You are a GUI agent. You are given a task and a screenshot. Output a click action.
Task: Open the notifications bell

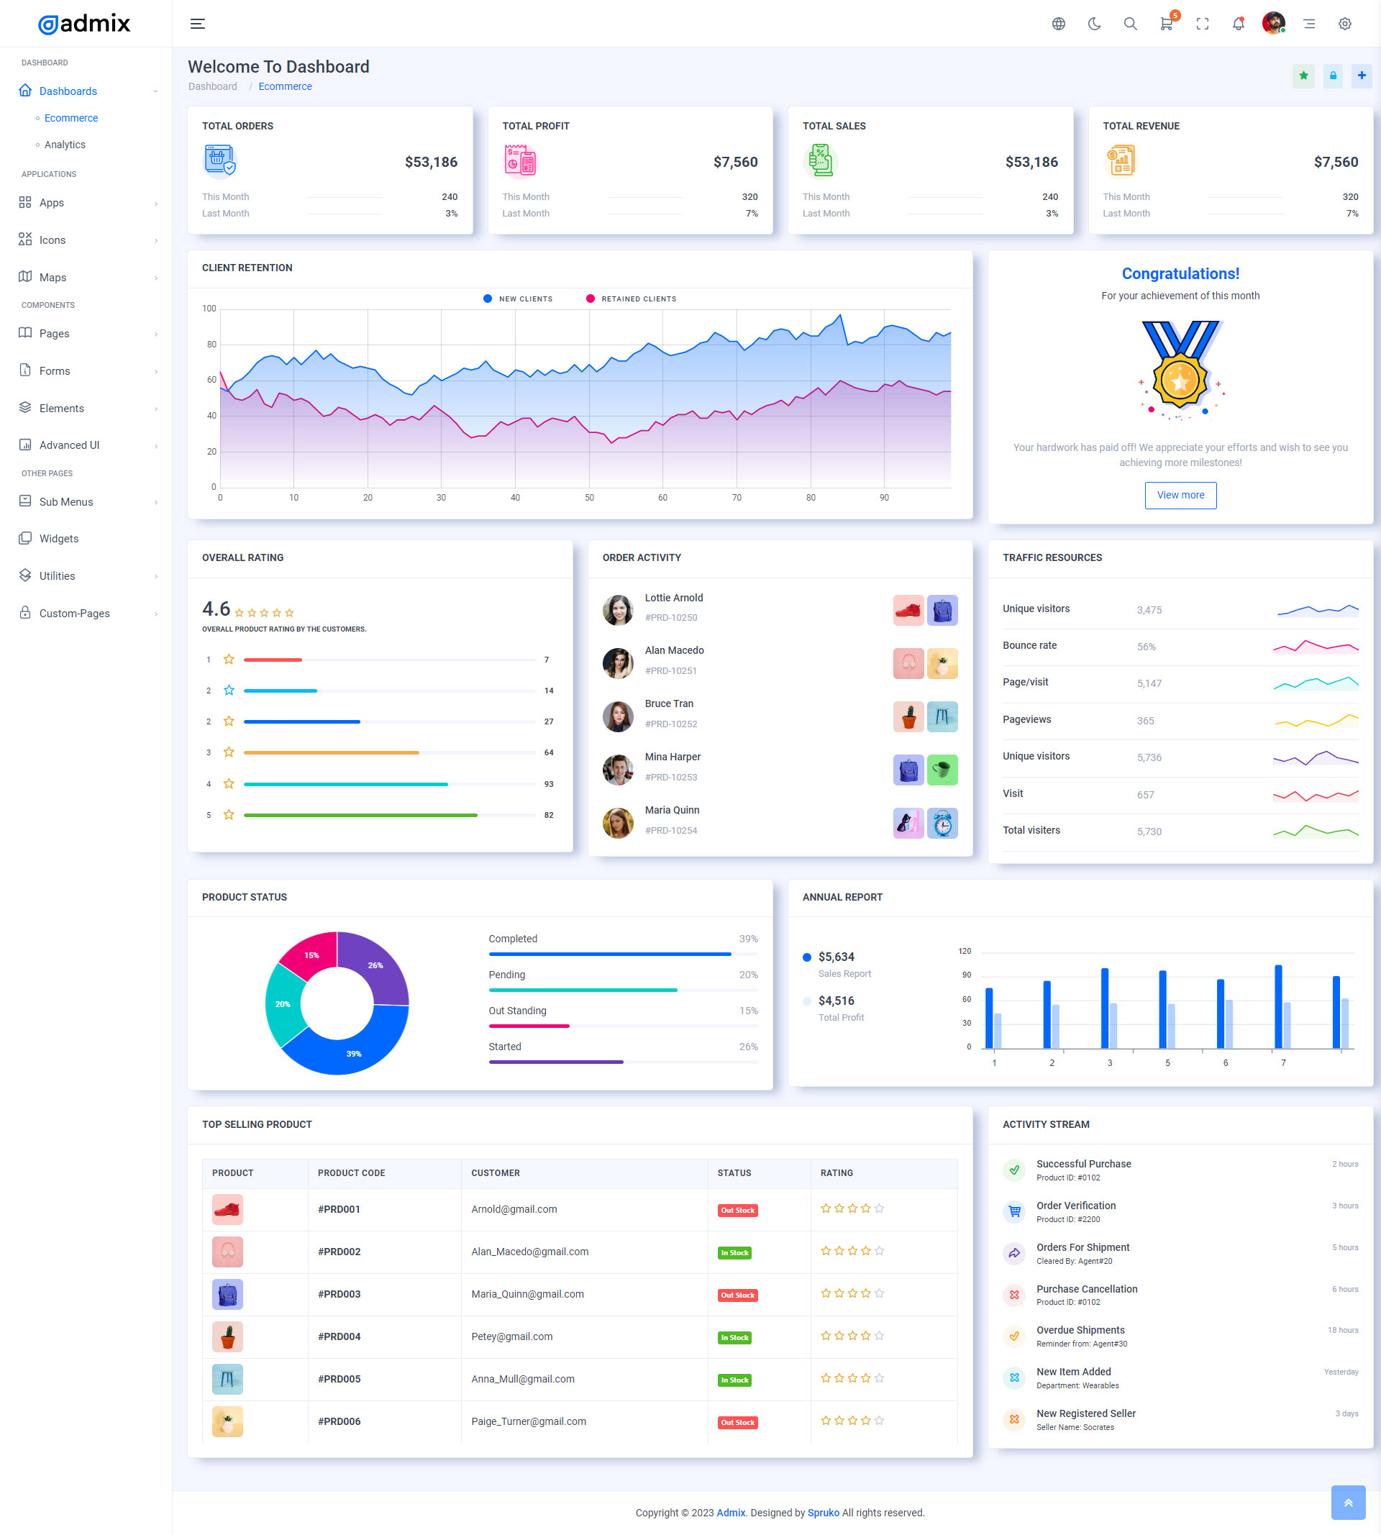[x=1238, y=24]
